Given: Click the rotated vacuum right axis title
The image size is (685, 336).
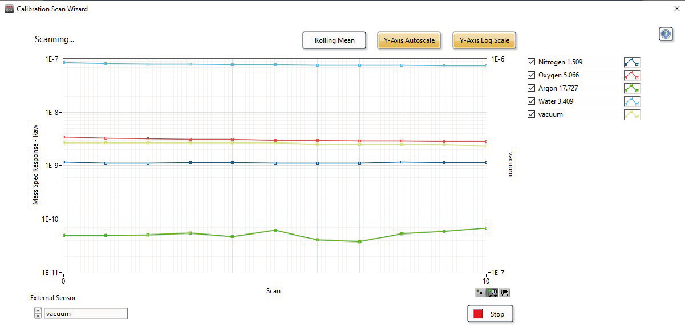Looking at the screenshot, I should coord(510,165).
